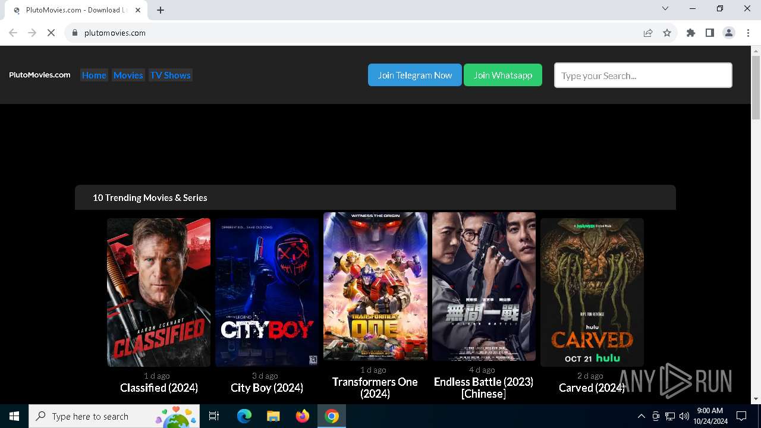The image size is (761, 428).
Task: Stop loading the page in Chrome
Action: pos(51,33)
